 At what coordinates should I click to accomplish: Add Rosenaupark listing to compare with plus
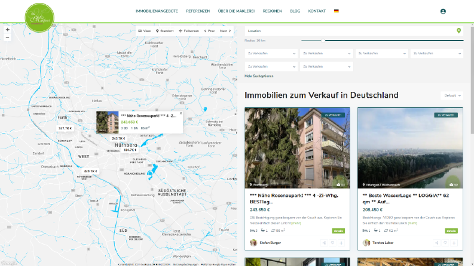coord(341,243)
